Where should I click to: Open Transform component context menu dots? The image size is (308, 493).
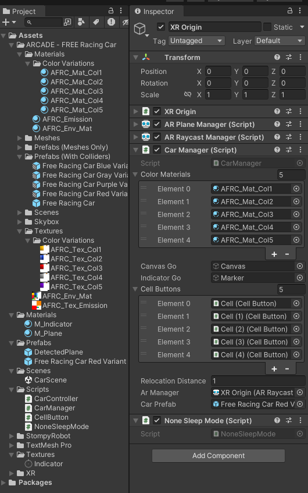point(300,57)
